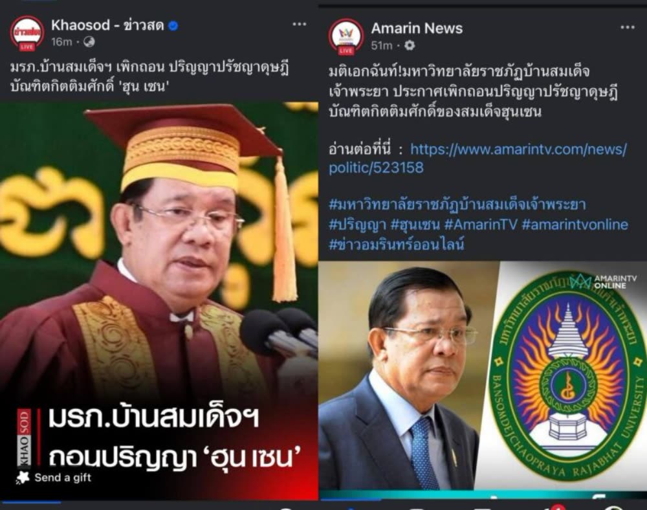The width and height of the screenshot is (647, 510).
Task: Open Khaosod post three-dots menu
Action: (x=299, y=25)
